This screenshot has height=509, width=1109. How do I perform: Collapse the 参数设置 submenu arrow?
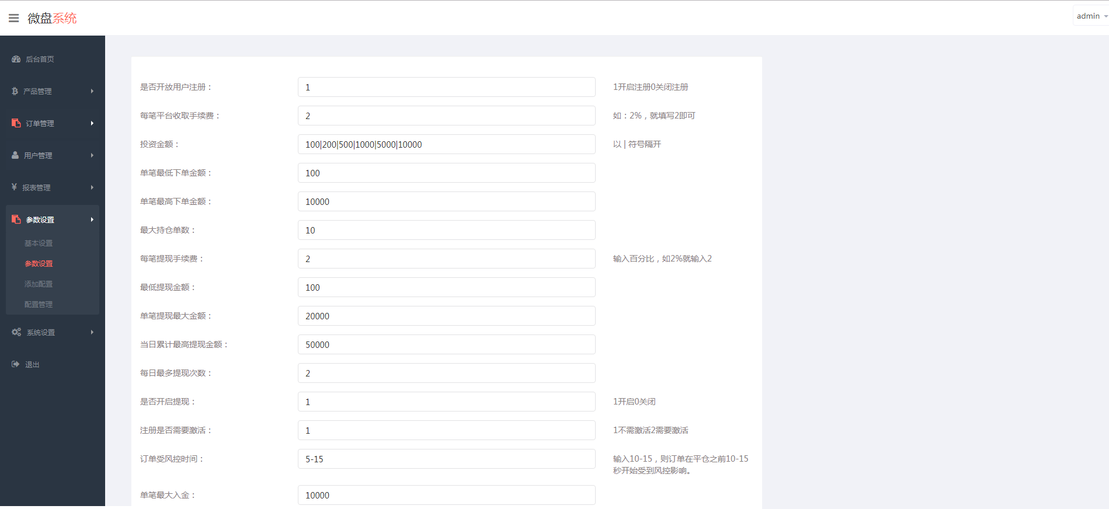click(92, 219)
